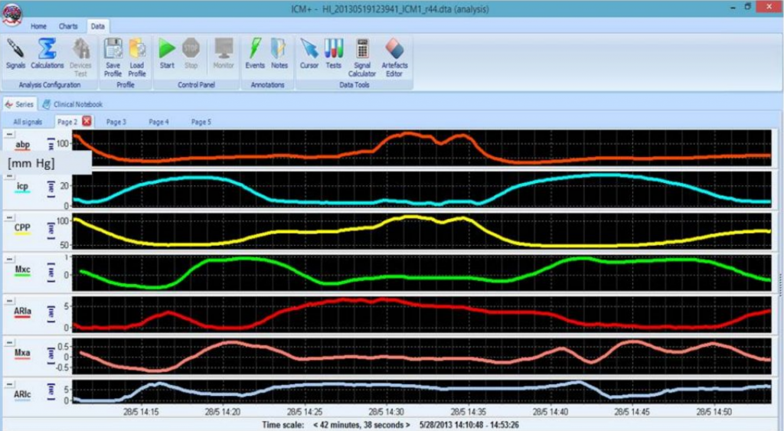
Task: Select the Cursor data tool
Action: point(309,54)
